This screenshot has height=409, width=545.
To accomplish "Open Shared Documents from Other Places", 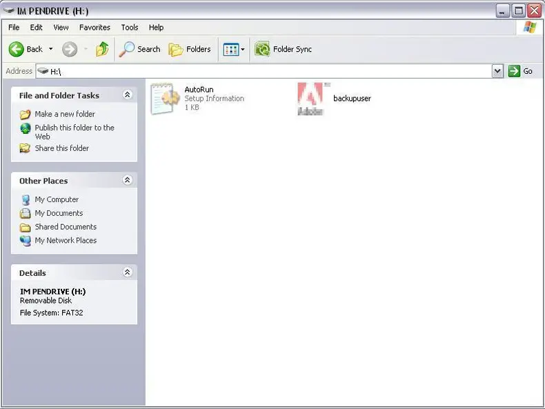I will click(66, 226).
